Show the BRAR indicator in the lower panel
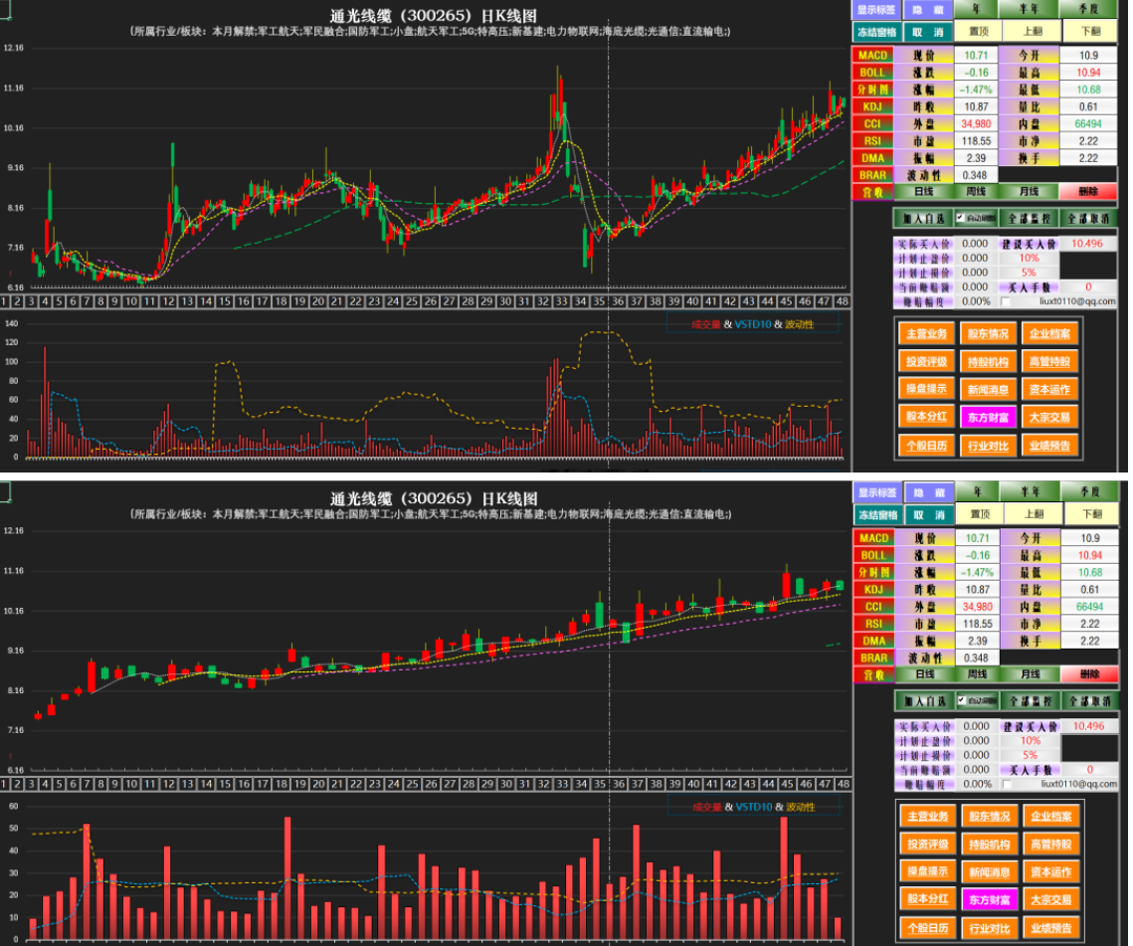The width and height of the screenshot is (1133, 946). [x=873, y=658]
